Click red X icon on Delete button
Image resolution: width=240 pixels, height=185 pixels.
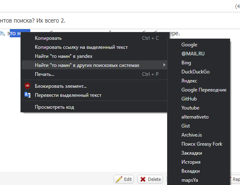click(x=143, y=179)
